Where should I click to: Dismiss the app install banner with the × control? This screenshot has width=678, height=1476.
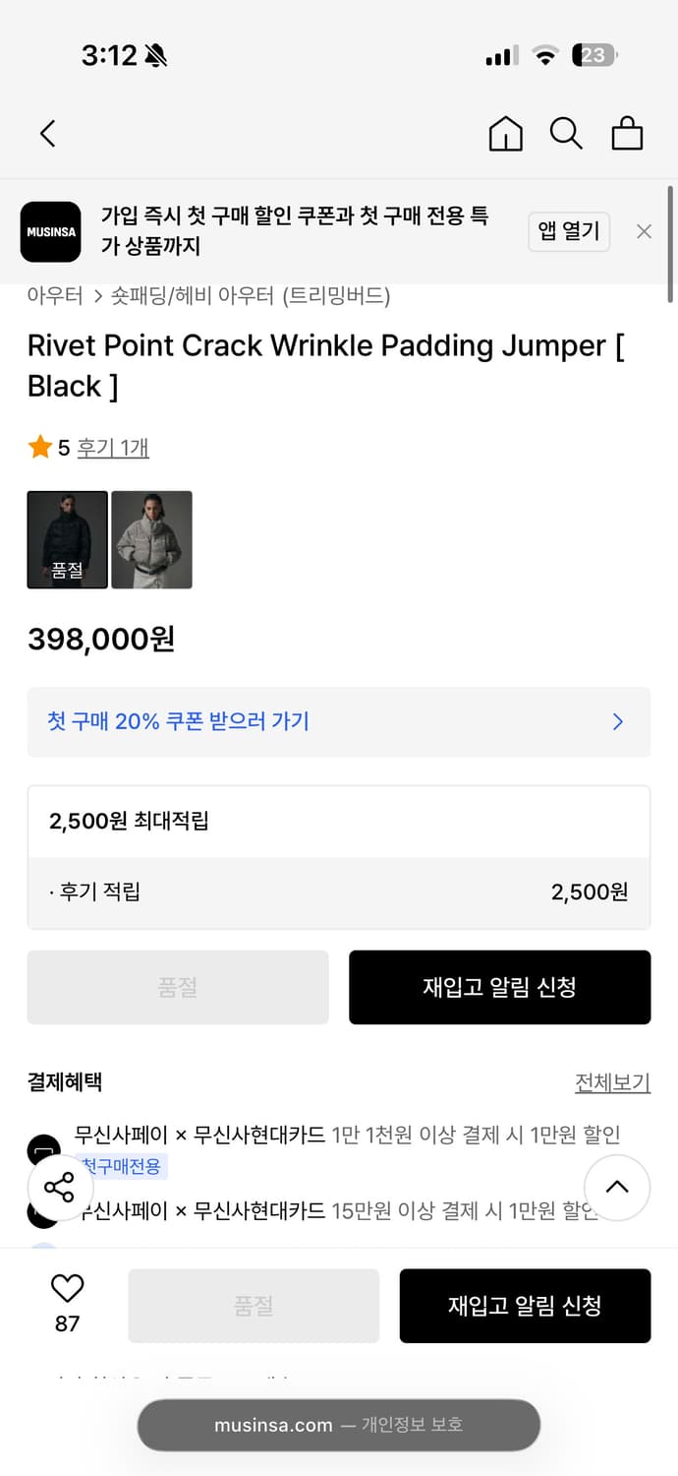[644, 231]
